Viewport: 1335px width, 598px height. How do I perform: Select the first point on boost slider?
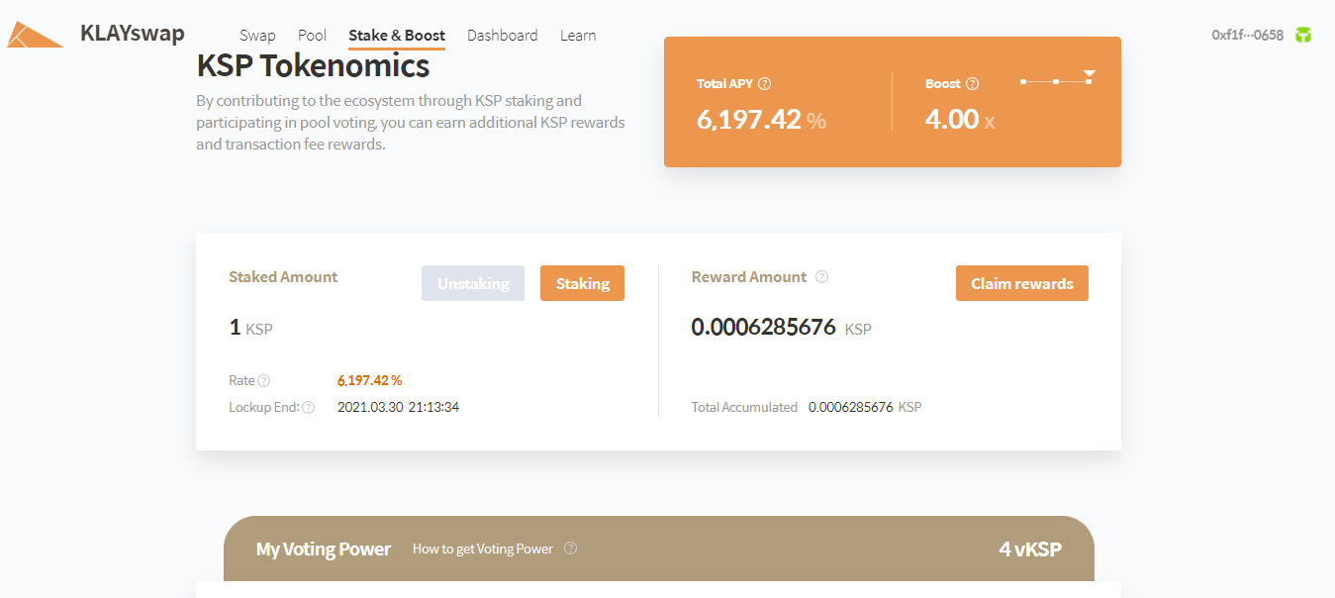(x=1023, y=81)
